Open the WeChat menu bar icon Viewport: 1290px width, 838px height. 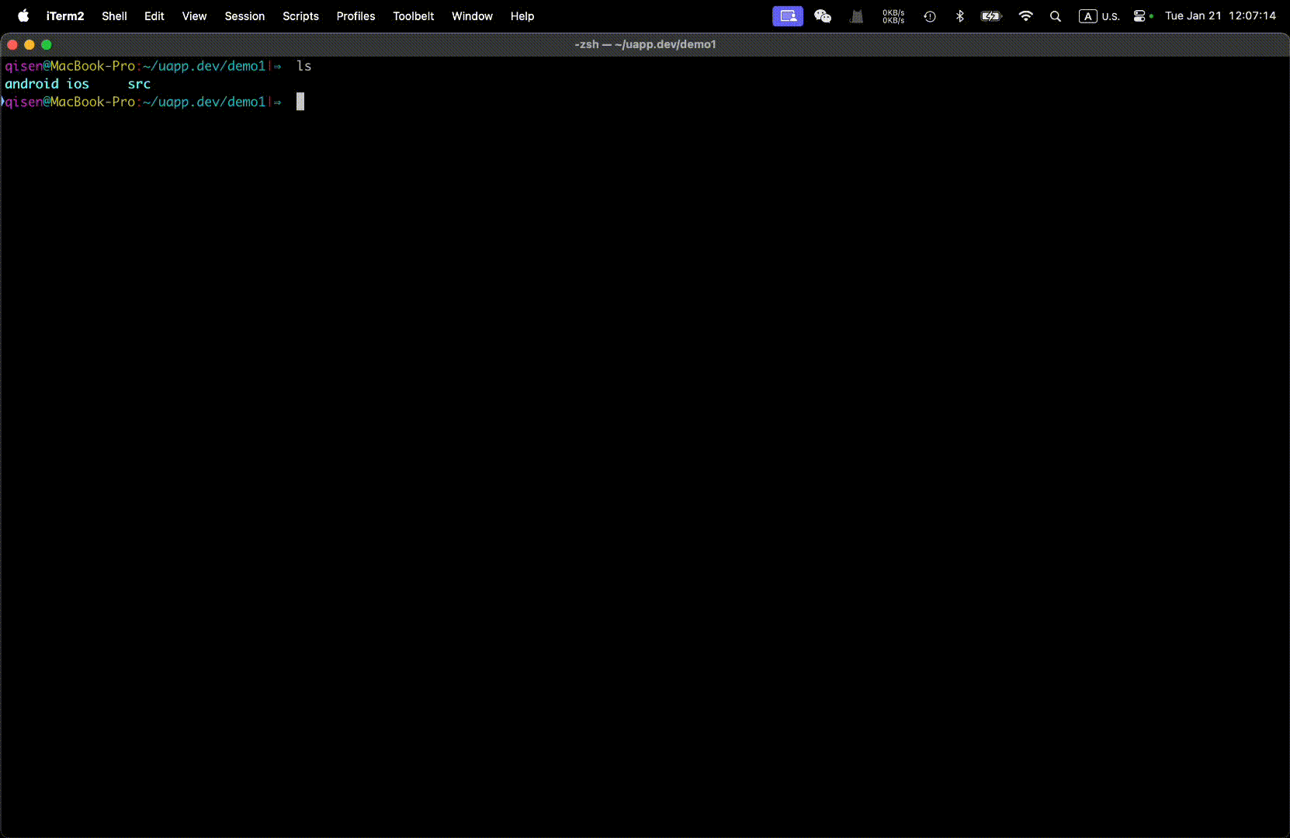pyautogui.click(x=823, y=16)
